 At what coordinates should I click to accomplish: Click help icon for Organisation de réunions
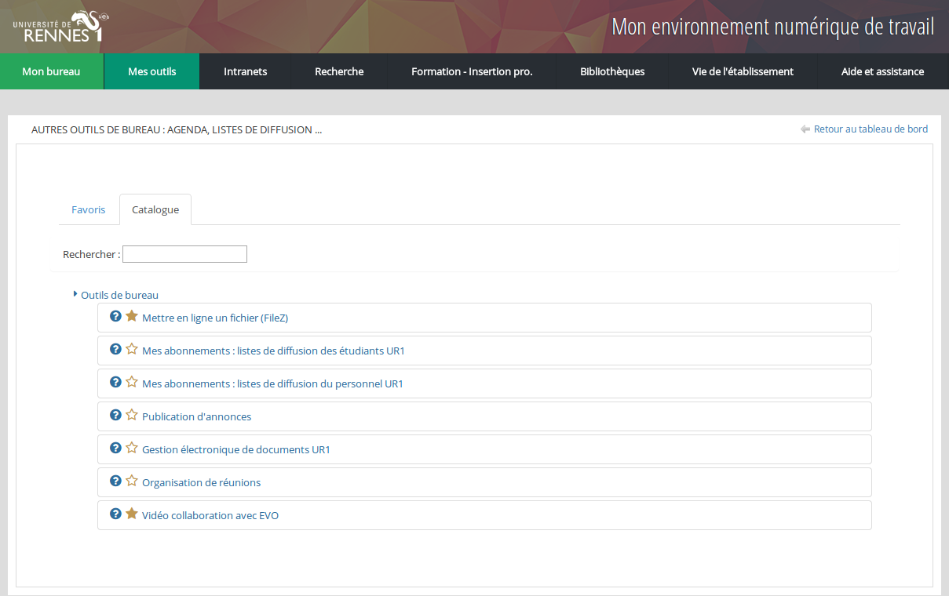(x=115, y=481)
